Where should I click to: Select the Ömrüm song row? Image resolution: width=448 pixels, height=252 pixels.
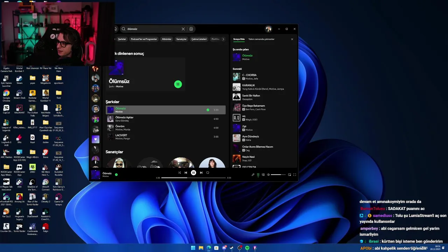pos(166,128)
